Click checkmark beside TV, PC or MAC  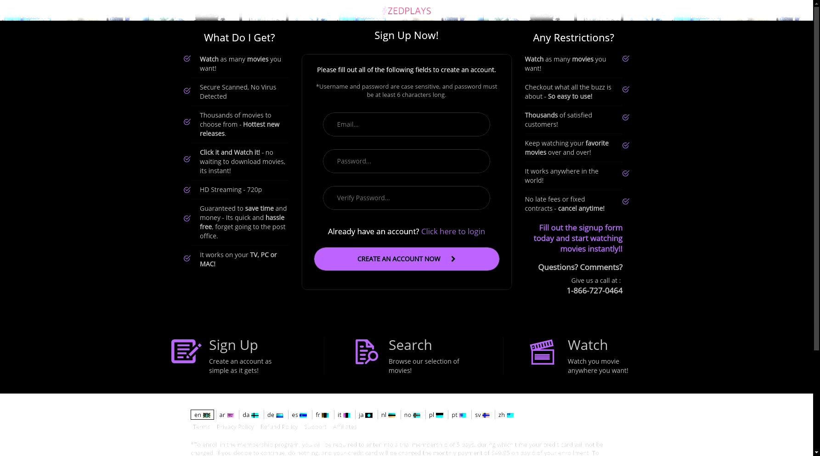(x=187, y=259)
